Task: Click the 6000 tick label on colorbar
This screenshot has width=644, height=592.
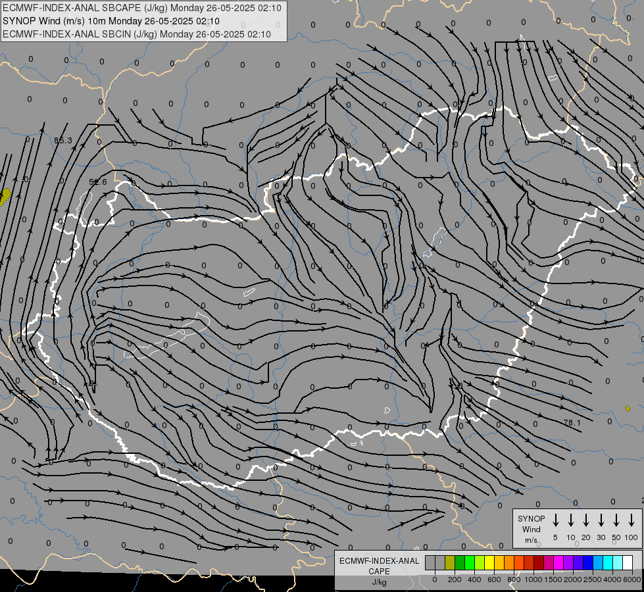Action: [x=632, y=580]
